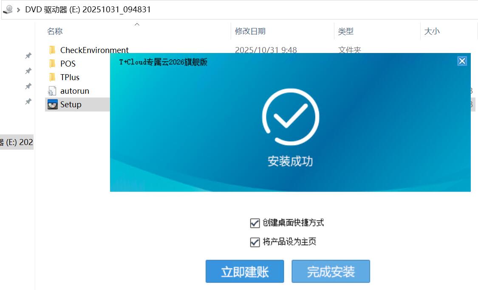Toggle the 将产品设为主页 checkbox

[255, 242]
